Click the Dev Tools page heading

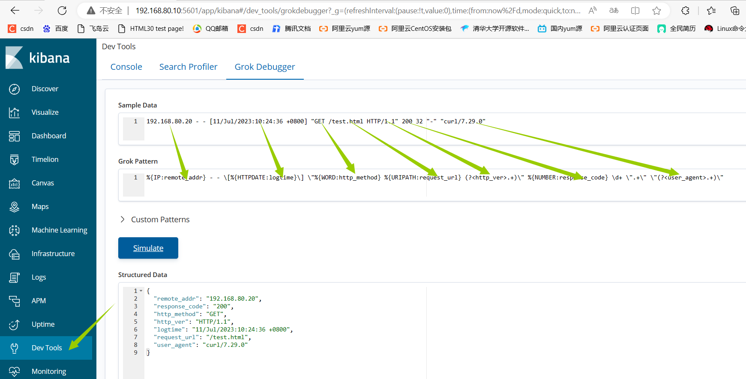coord(119,46)
